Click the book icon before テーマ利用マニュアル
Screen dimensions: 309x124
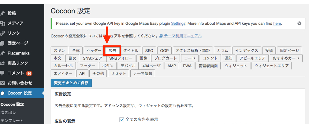pos(161,36)
